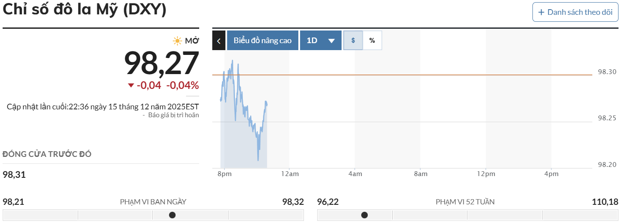Switch chart to dollar ($) display
Image resolution: width=622 pixels, height=224 pixels.
353,41
